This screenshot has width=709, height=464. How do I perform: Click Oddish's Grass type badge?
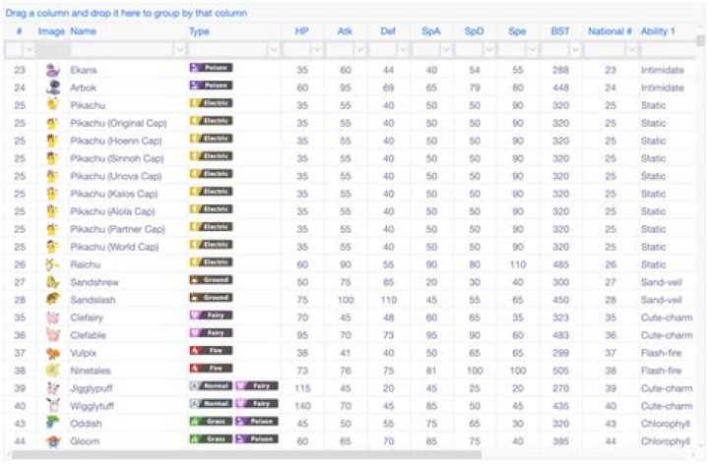tap(211, 421)
